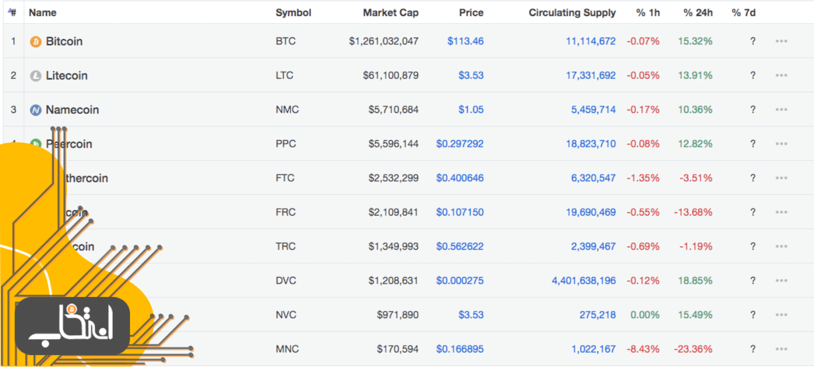
Task: Click DVC price $0.000275
Action: pyautogui.click(x=460, y=280)
